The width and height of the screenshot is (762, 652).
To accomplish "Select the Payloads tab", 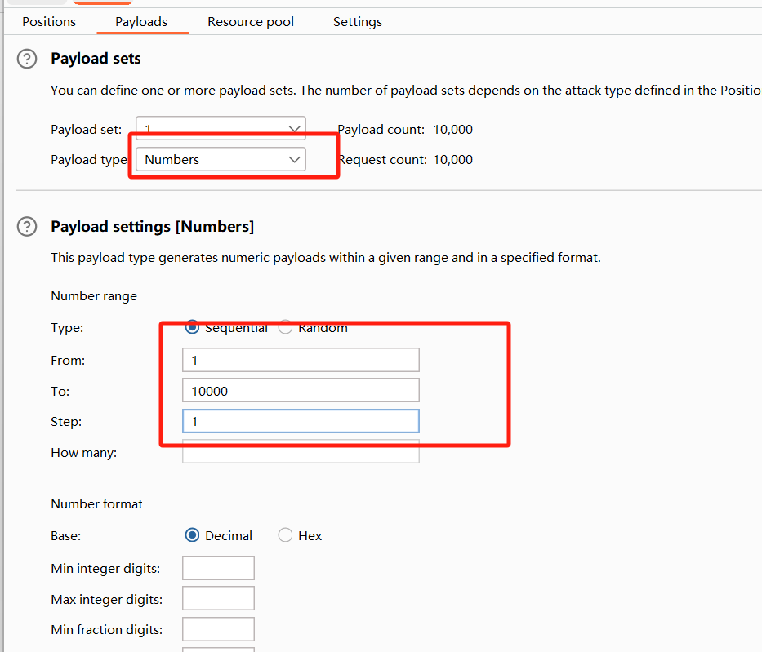I will click(x=141, y=22).
